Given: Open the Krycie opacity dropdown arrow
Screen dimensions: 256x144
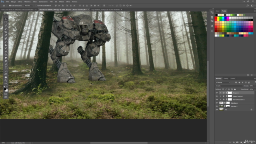Looking at the screenshot, I should [255, 86].
